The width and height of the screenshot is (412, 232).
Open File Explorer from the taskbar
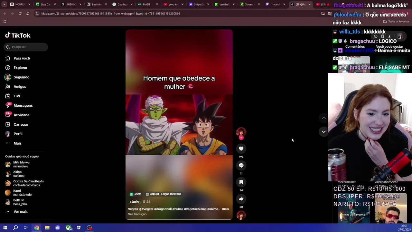coord(47,228)
